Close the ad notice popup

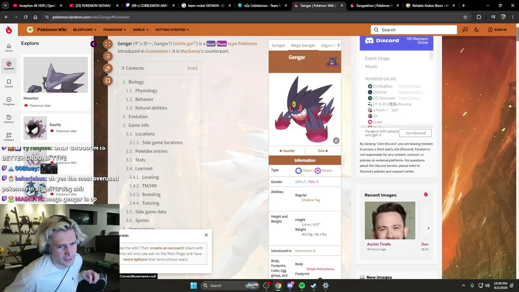pos(206,235)
